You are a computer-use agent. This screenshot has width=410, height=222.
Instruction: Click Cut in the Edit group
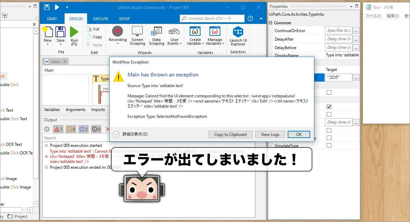[x=93, y=29]
